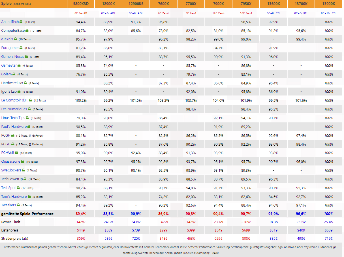Screen dimensions: 344x257
Task: Open the TechSpot link
Action: 8,188
